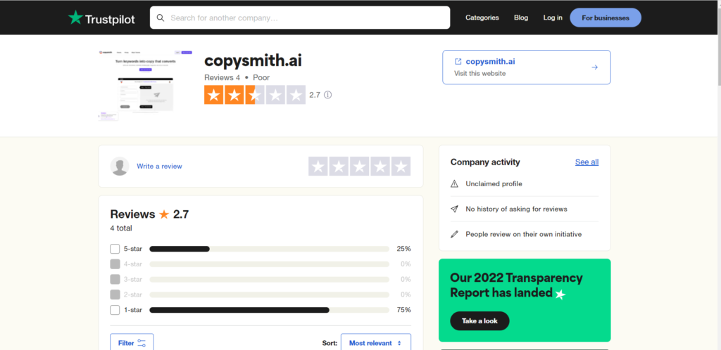The image size is (721, 350).
Task: Click the 4 total text
Action: (121, 228)
